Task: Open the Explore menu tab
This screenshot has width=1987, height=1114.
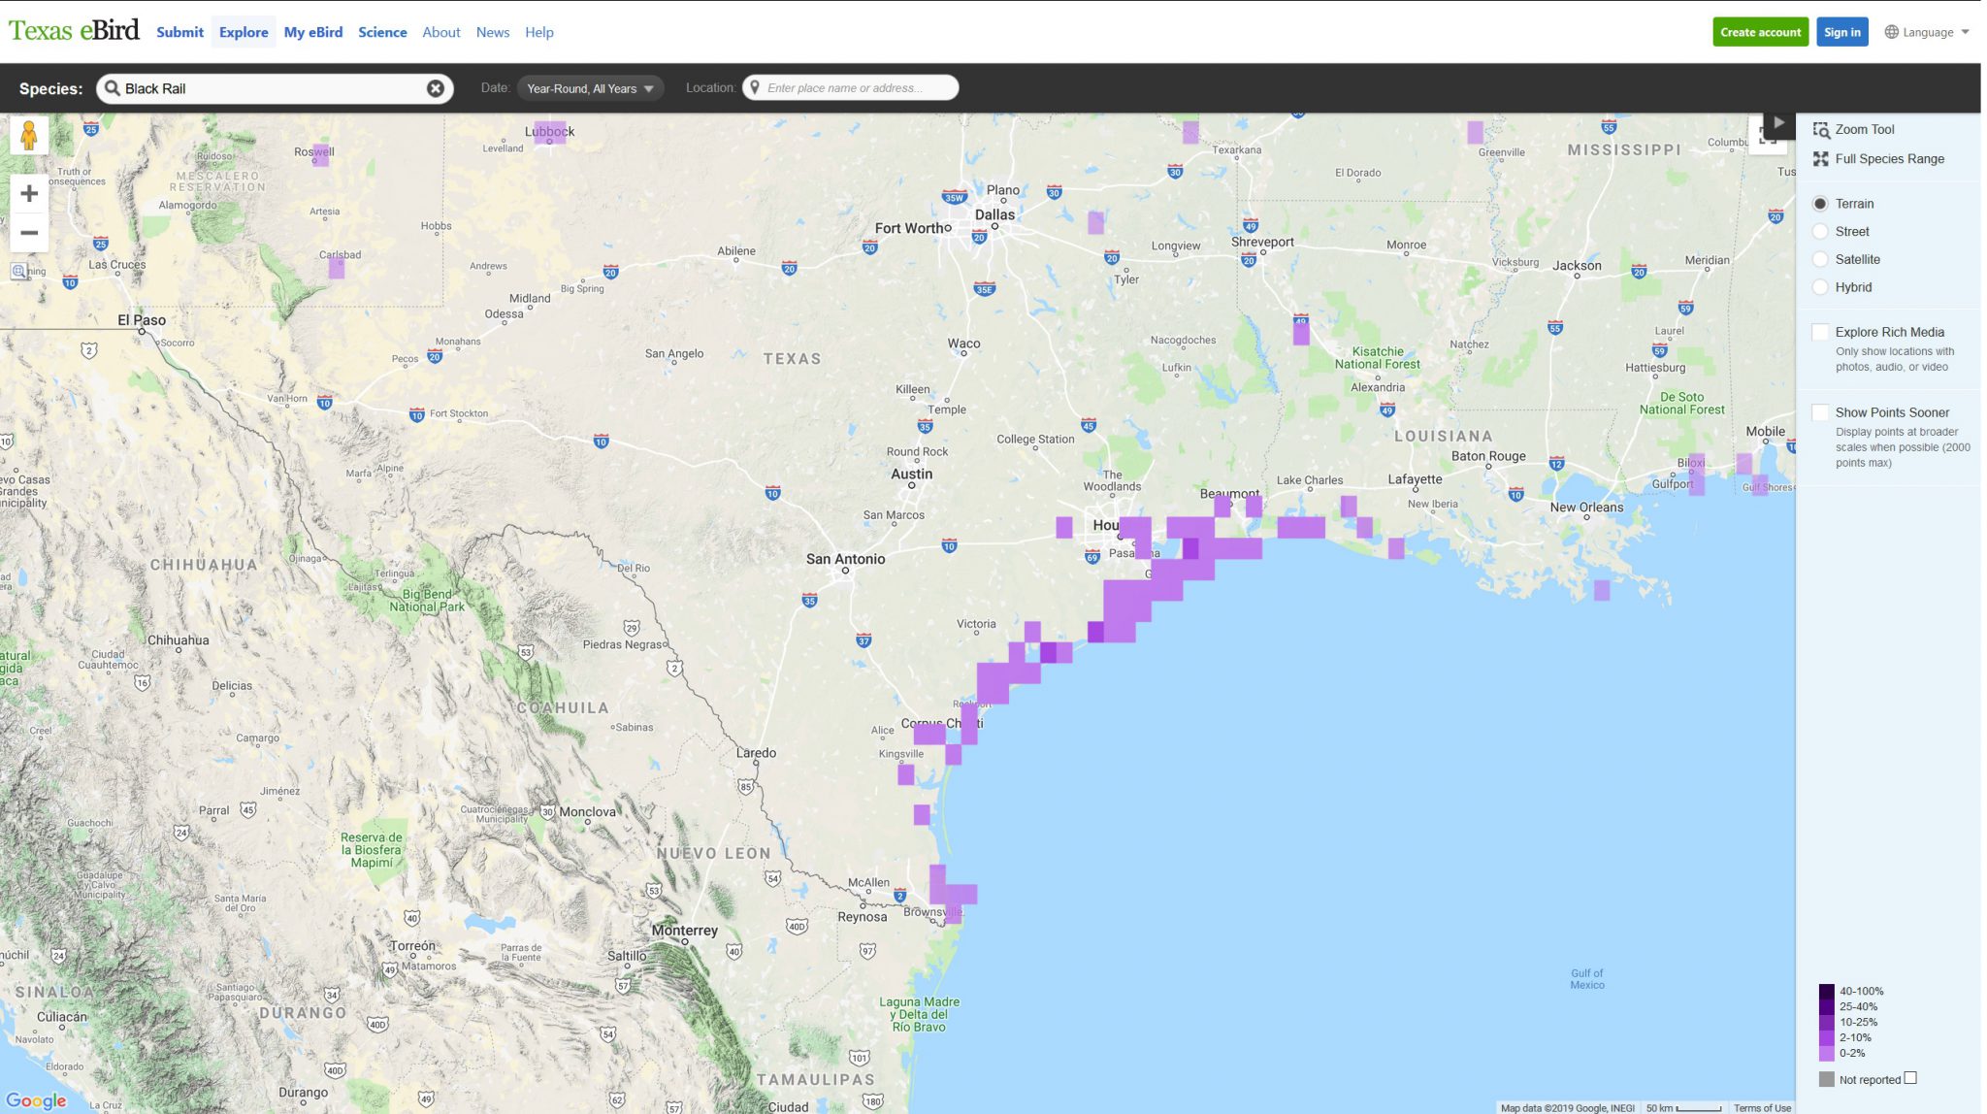Action: click(x=244, y=32)
